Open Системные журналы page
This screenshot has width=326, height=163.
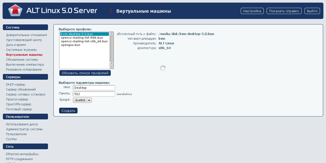pos(21,50)
